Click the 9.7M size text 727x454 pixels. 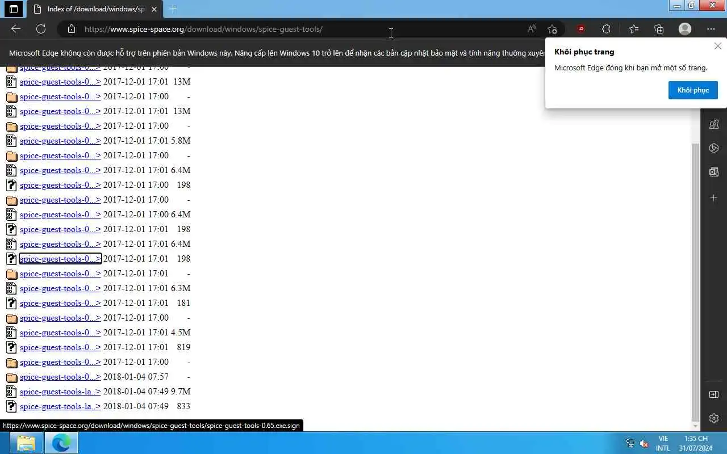[181, 392]
